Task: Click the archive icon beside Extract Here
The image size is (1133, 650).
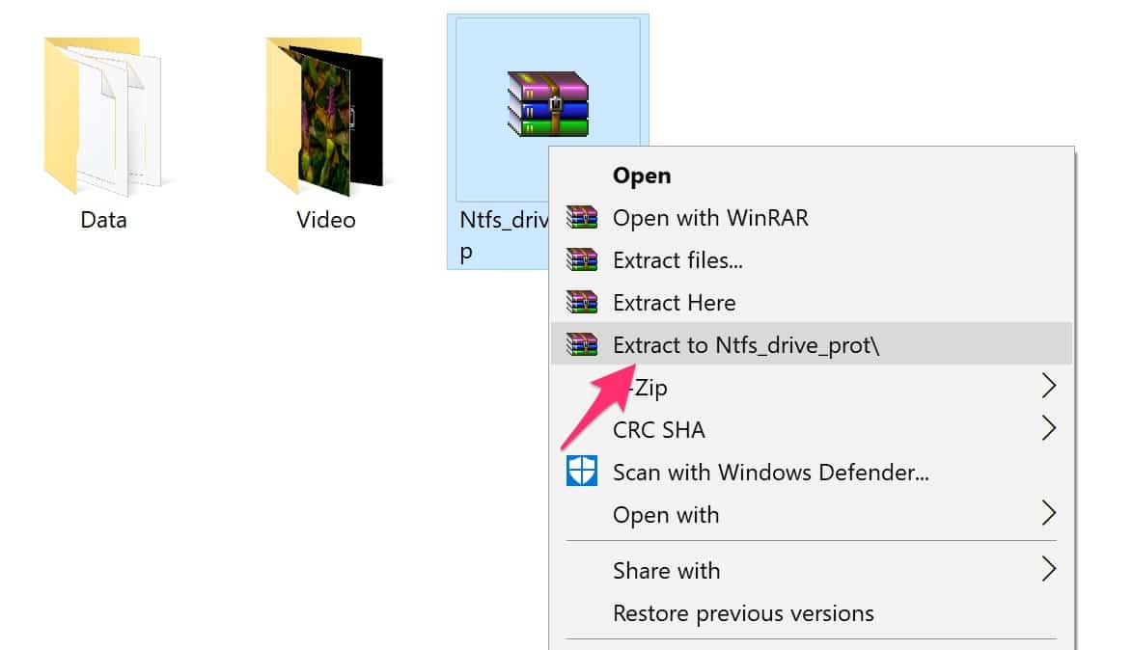Action: pyautogui.click(x=582, y=303)
